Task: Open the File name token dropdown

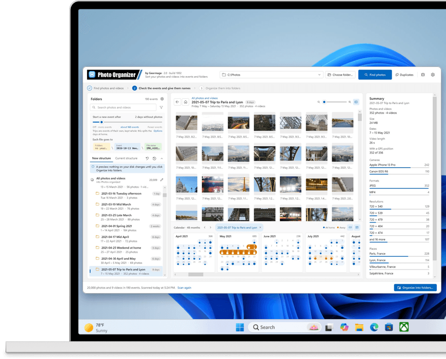Action: pos(153,147)
